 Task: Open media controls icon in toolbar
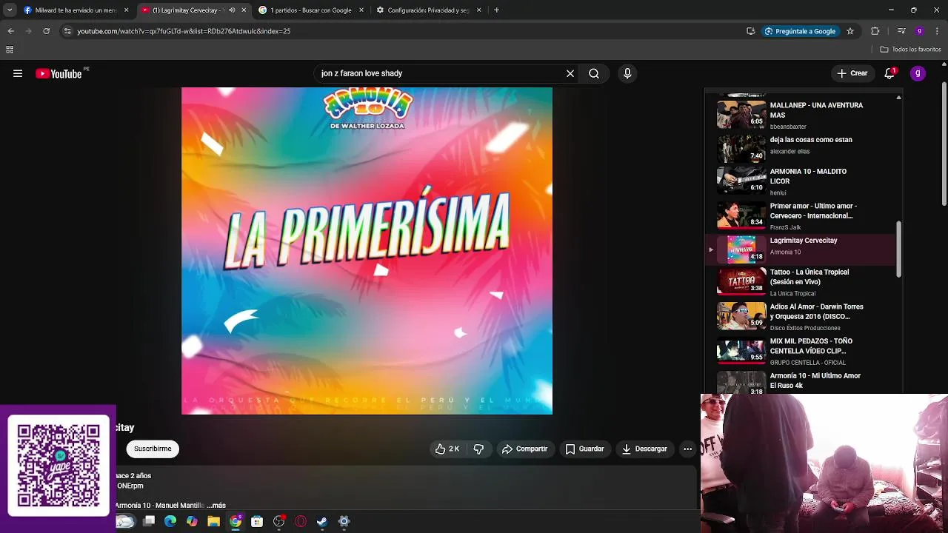pyautogui.click(x=901, y=31)
